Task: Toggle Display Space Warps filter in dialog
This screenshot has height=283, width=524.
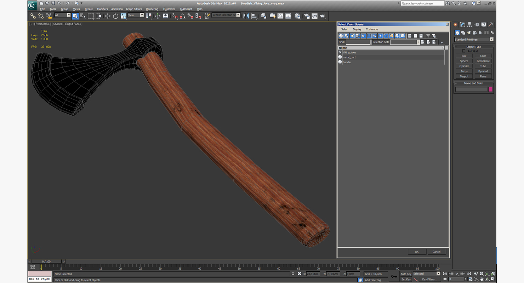Action: 369,36
